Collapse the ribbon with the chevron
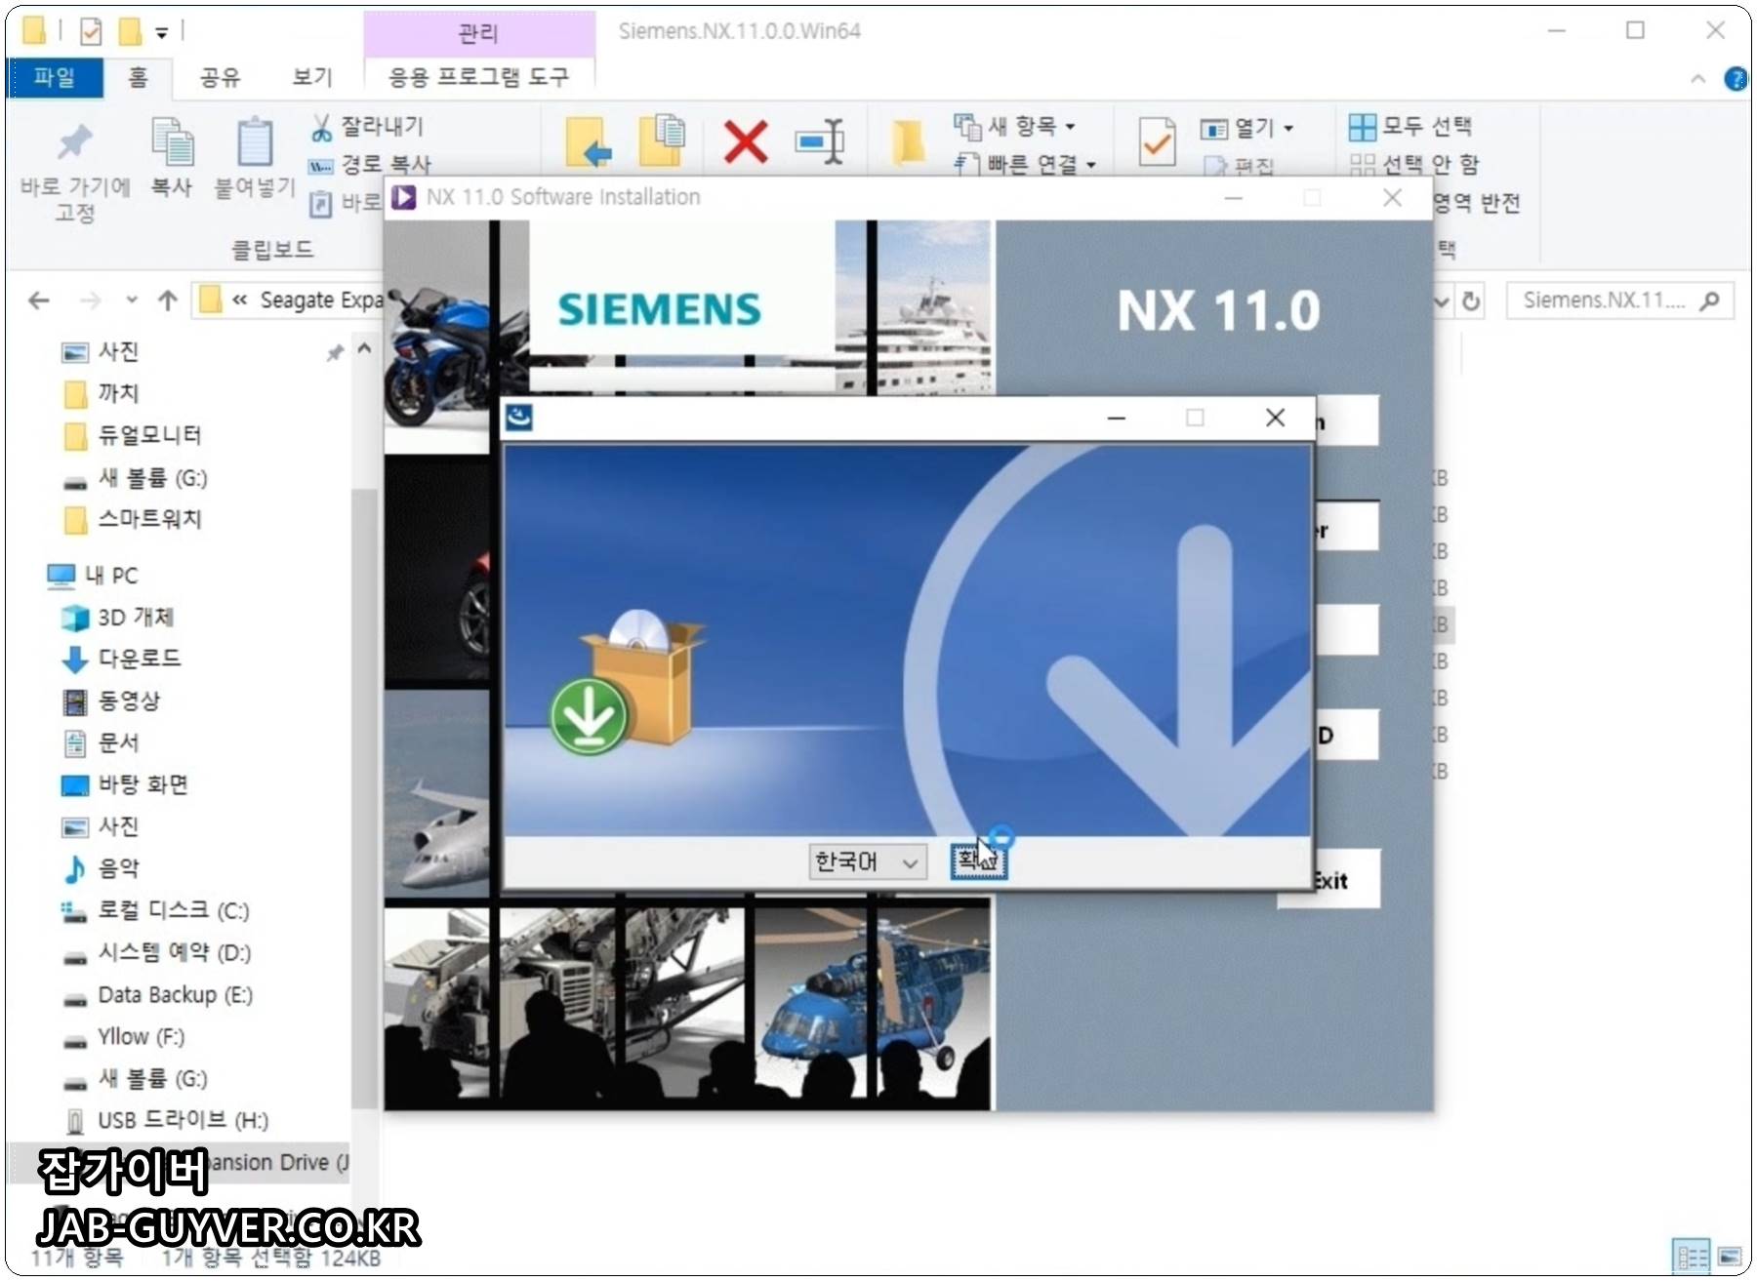The width and height of the screenshot is (1757, 1281). (x=1698, y=79)
